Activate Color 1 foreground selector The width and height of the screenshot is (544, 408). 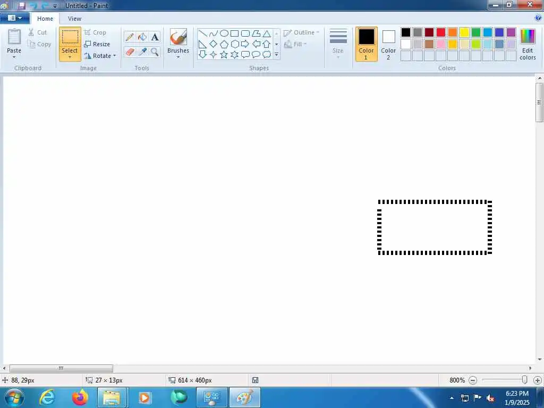[x=367, y=44]
